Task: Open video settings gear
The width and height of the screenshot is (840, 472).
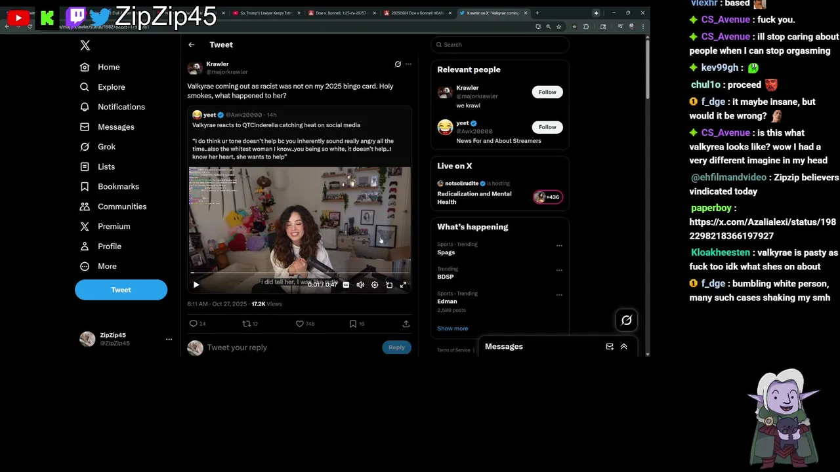Action: tap(375, 285)
